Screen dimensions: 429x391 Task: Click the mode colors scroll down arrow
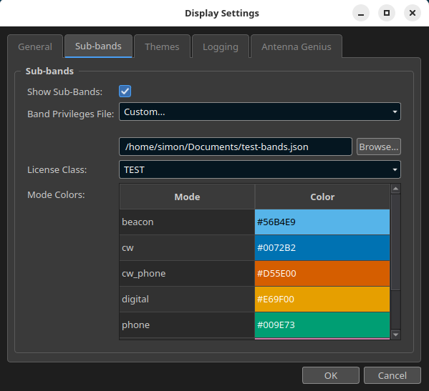pos(395,335)
